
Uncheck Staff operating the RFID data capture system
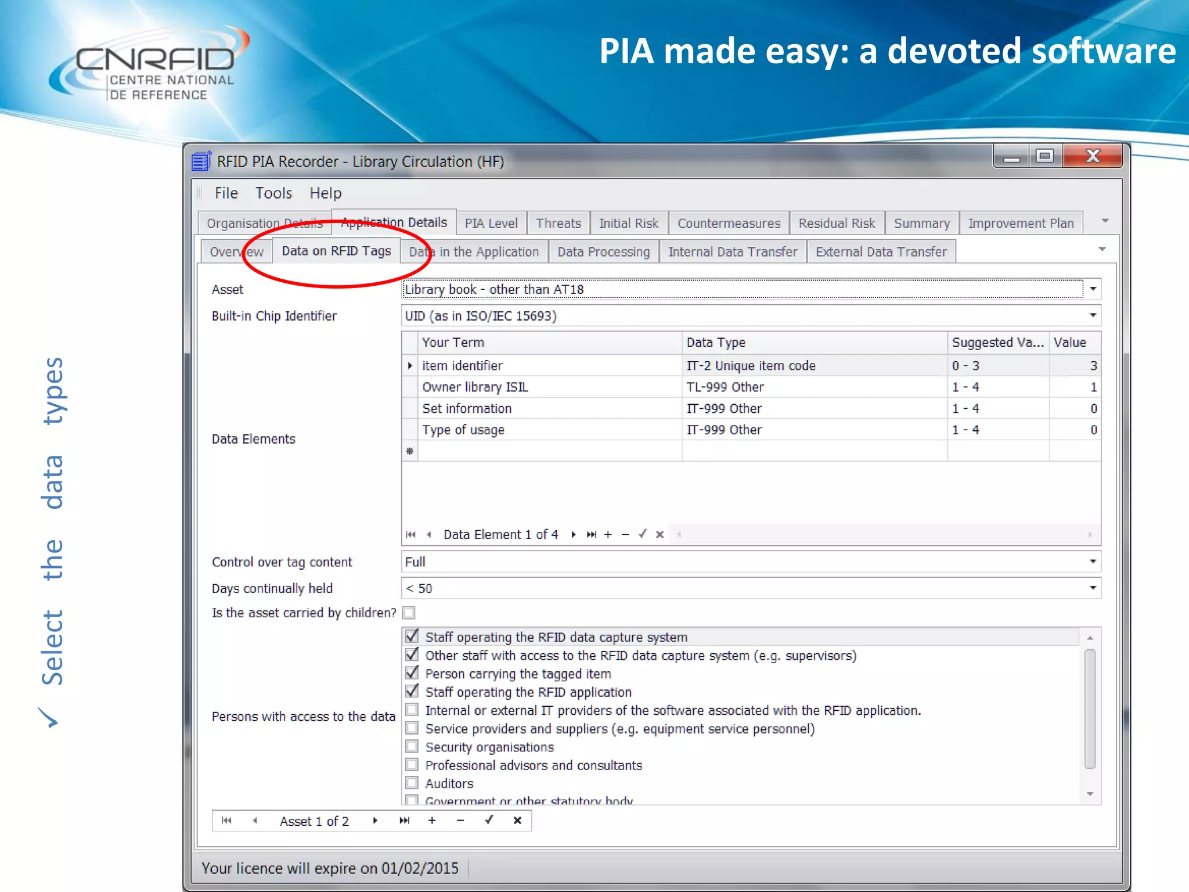[x=412, y=636]
